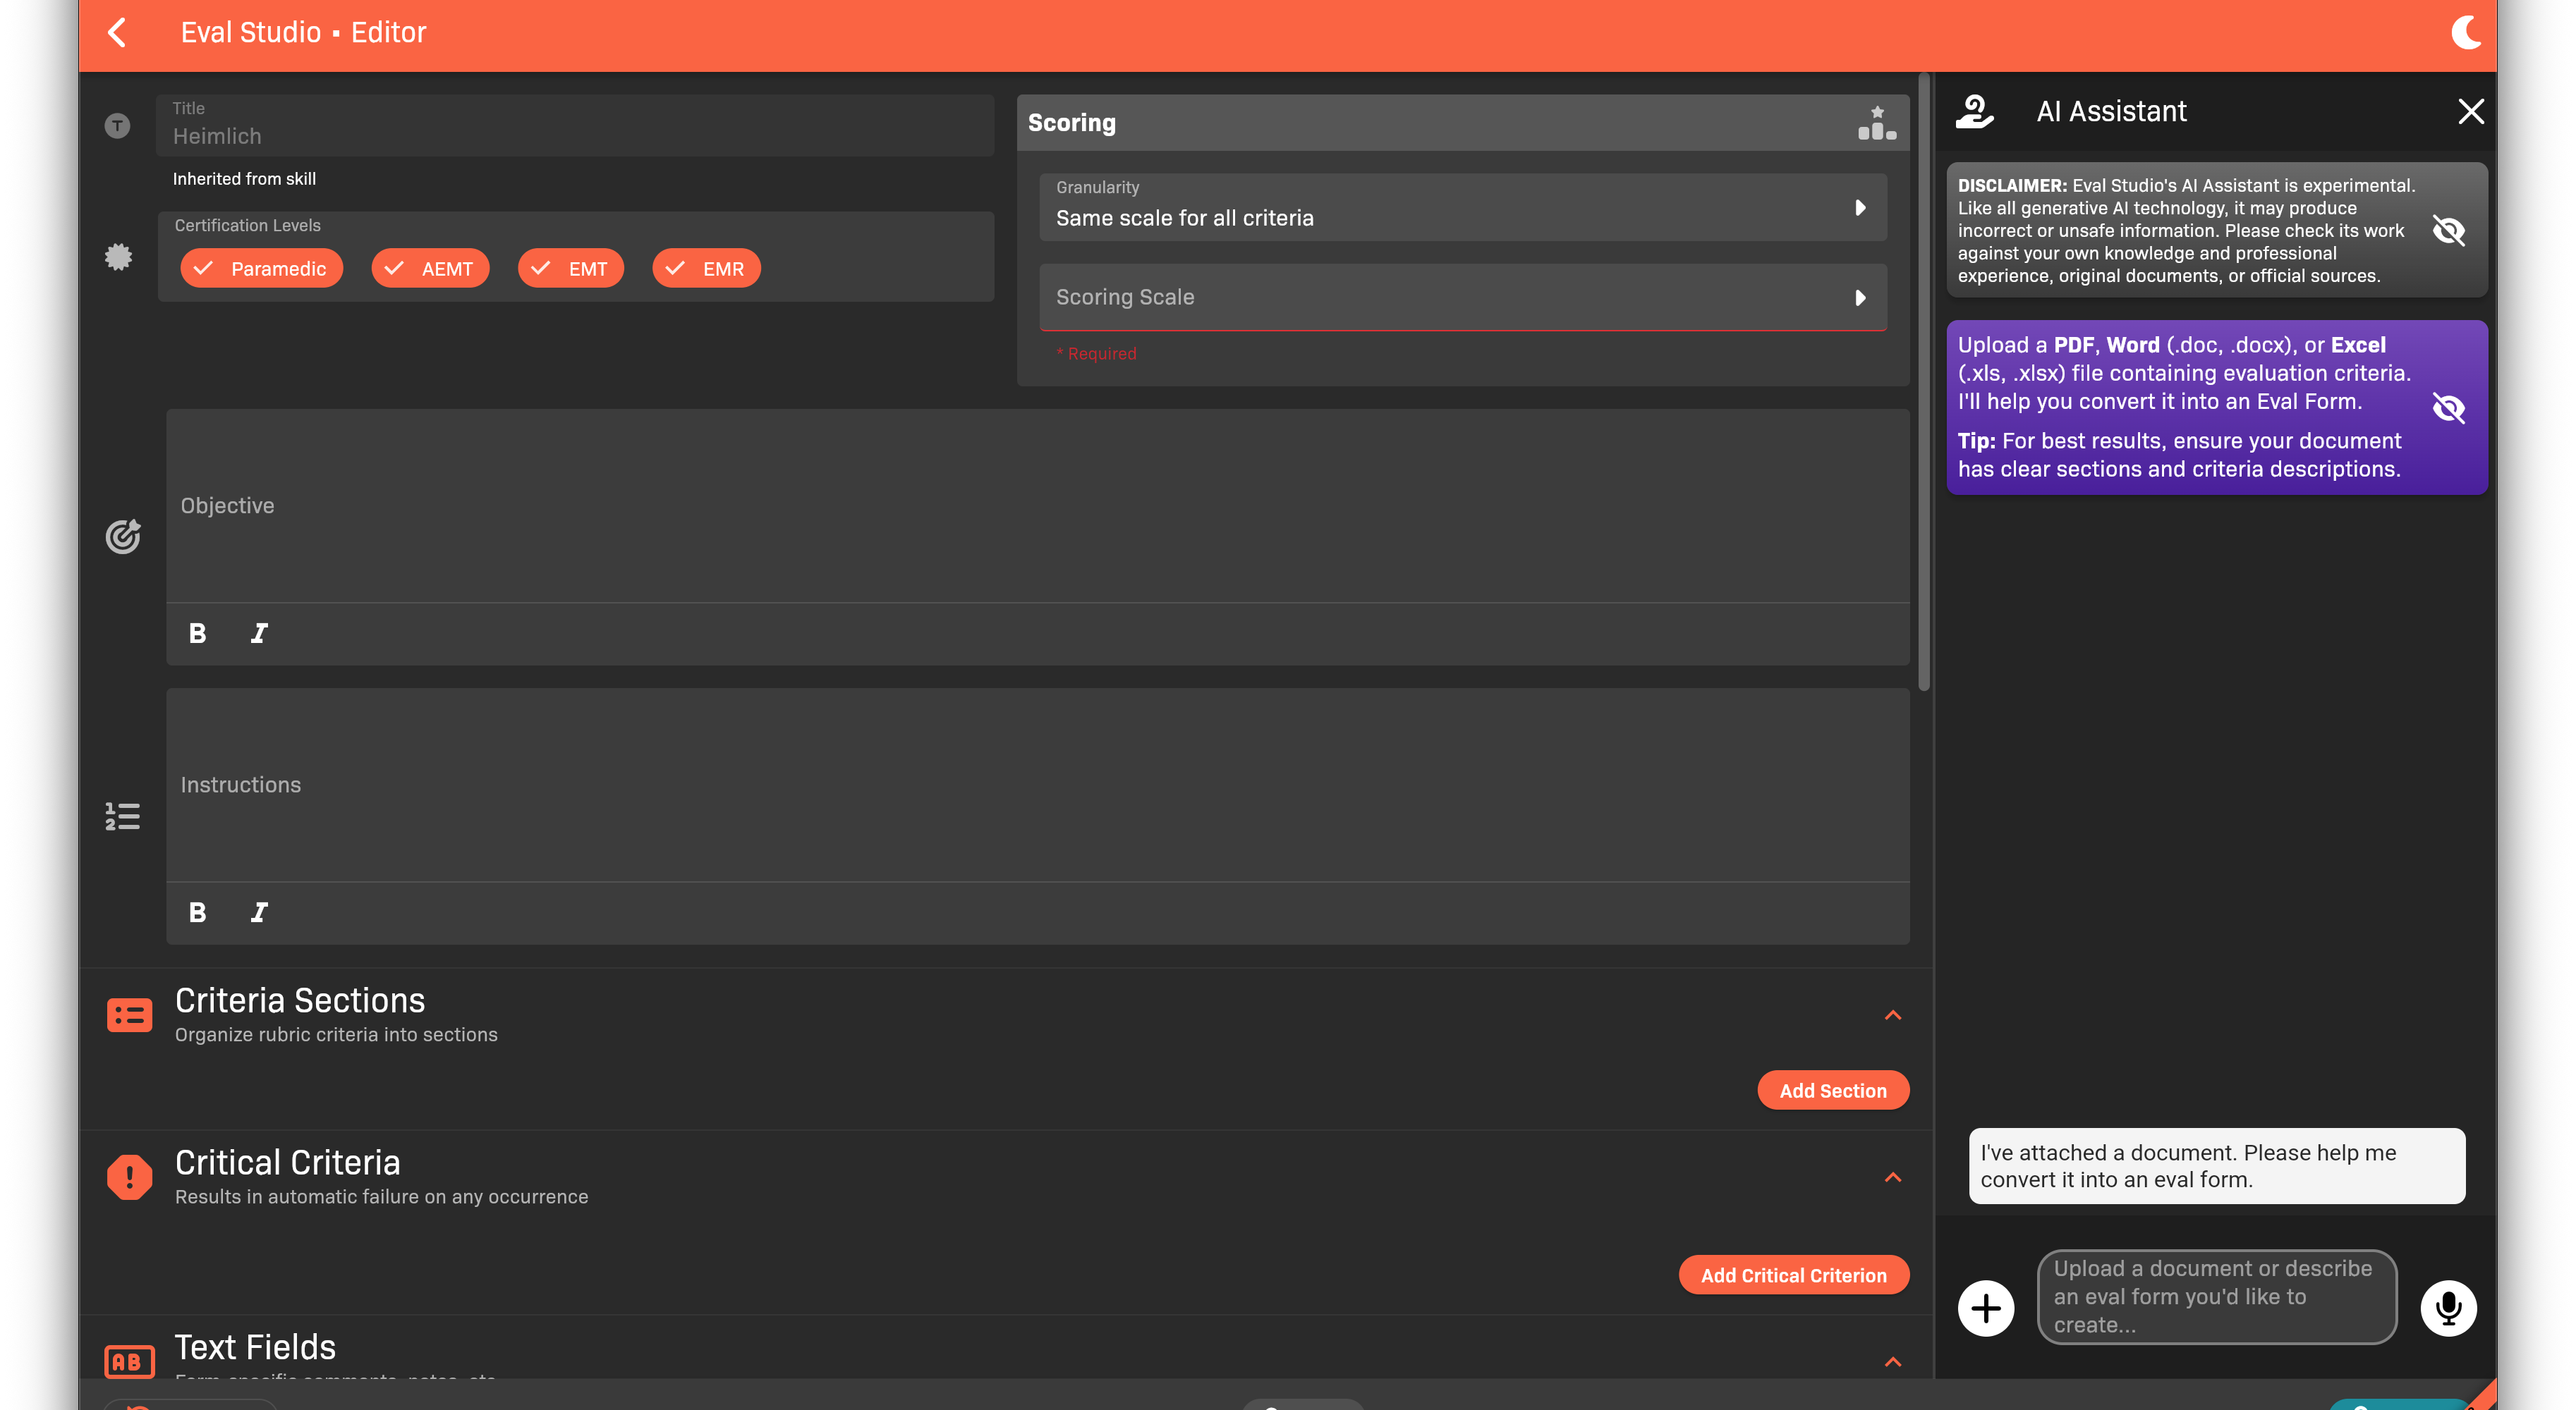Hide the upload instructions purple message
Image resolution: width=2576 pixels, height=1410 pixels.
tap(2448, 407)
